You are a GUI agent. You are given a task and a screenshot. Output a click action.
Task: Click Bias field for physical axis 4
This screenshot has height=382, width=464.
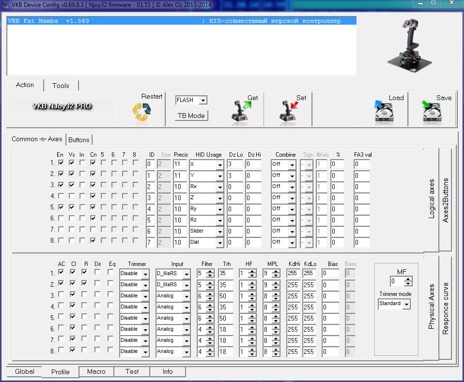(x=331, y=307)
